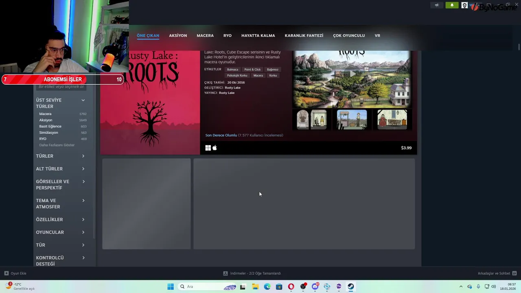This screenshot has height=293, width=521.
Task: Open Task View on taskbar
Action: tap(243, 286)
